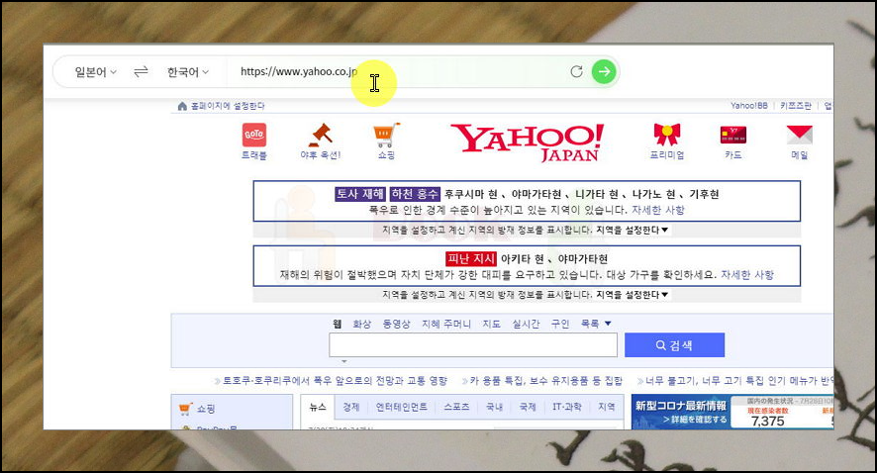The height and width of the screenshot is (473, 877).
Task: Select the 웹 search tab
Action: 338,324
